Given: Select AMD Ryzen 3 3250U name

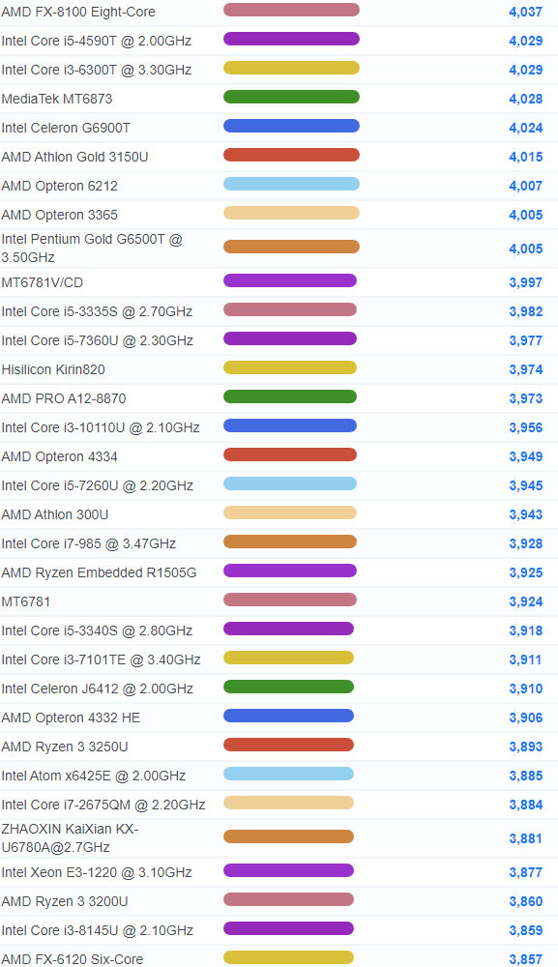Looking at the screenshot, I should pyautogui.click(x=65, y=747).
